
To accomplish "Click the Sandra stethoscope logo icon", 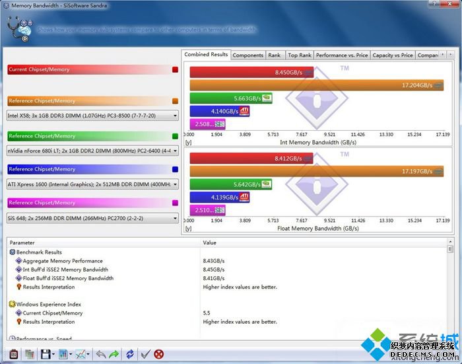I will click(20, 28).
